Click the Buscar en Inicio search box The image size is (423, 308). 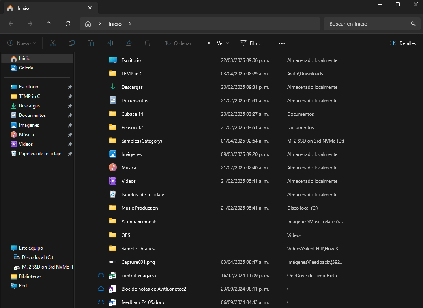pyautogui.click(x=367, y=24)
